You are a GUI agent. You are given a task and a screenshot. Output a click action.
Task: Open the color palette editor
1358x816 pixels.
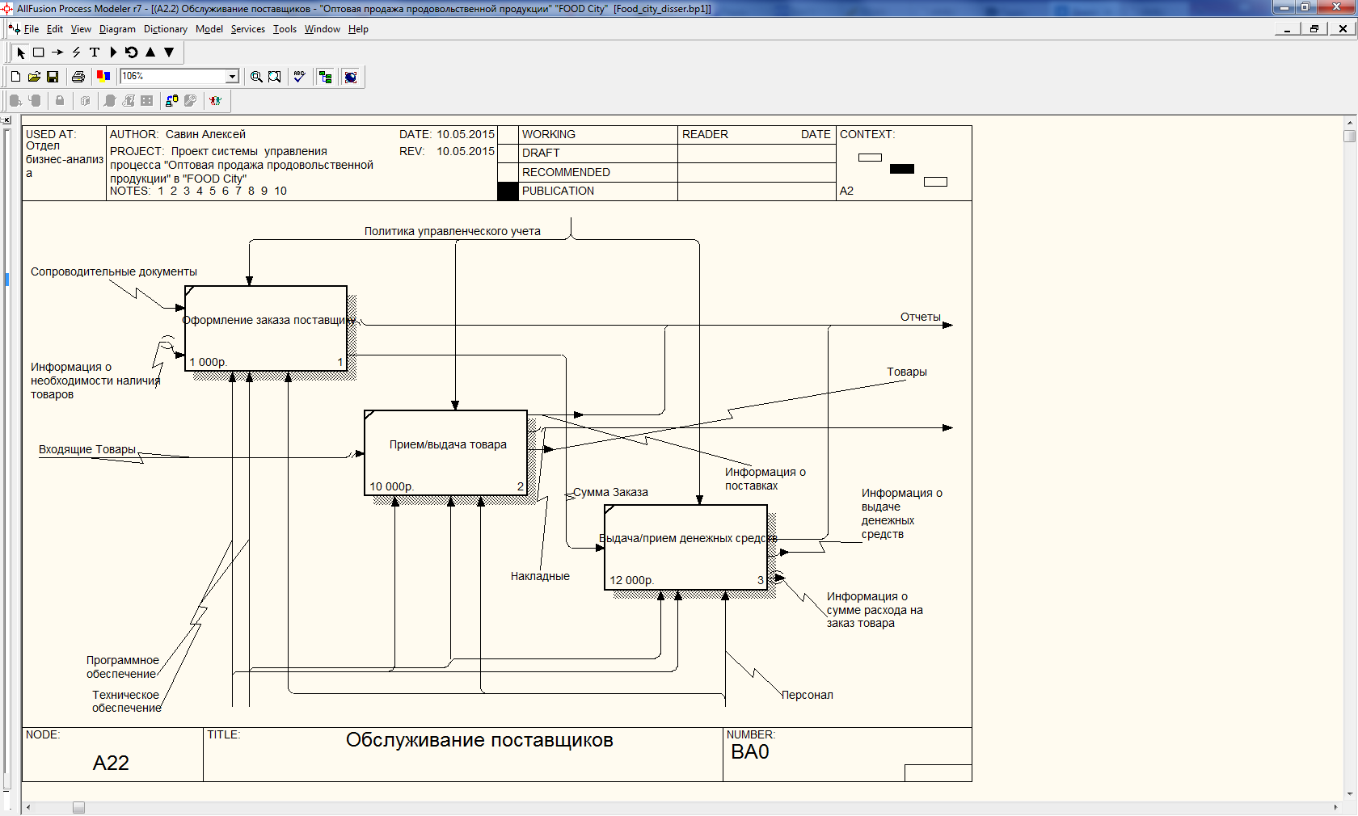pyautogui.click(x=103, y=77)
